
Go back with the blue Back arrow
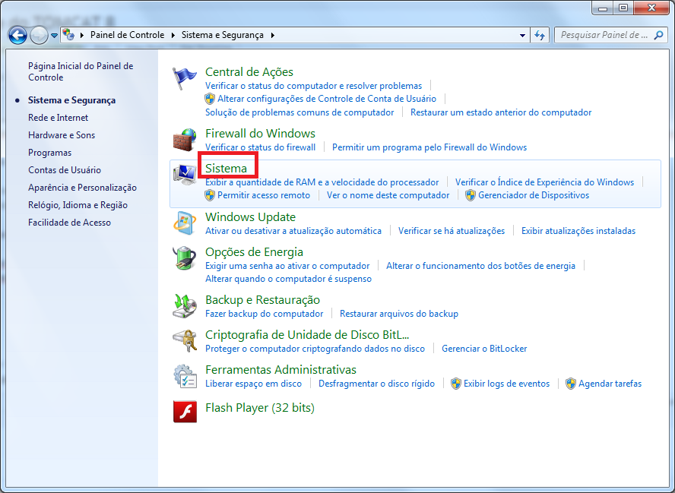click(17, 35)
